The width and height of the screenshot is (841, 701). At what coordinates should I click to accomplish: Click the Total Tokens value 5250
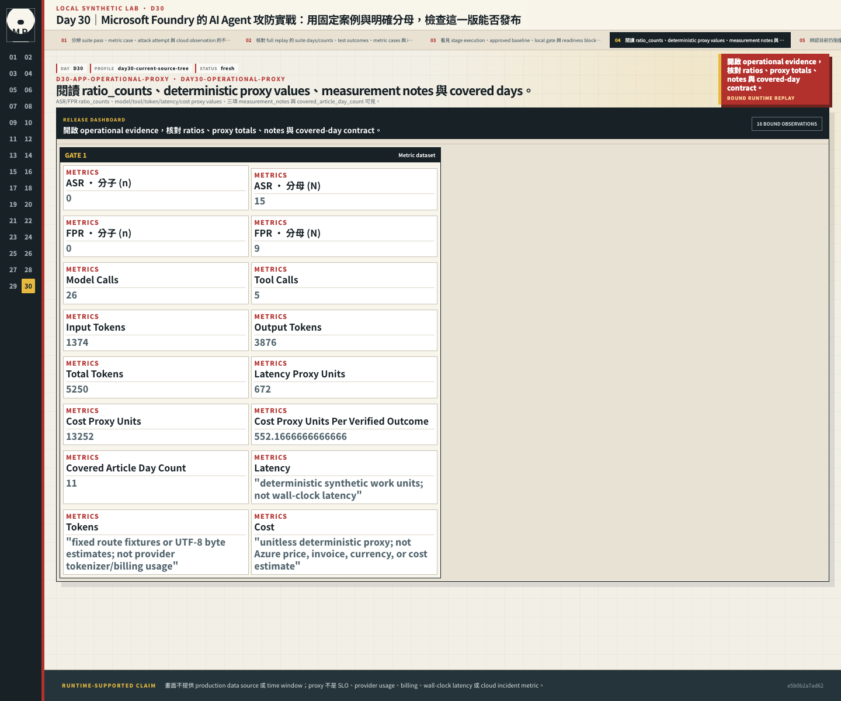pyautogui.click(x=77, y=389)
